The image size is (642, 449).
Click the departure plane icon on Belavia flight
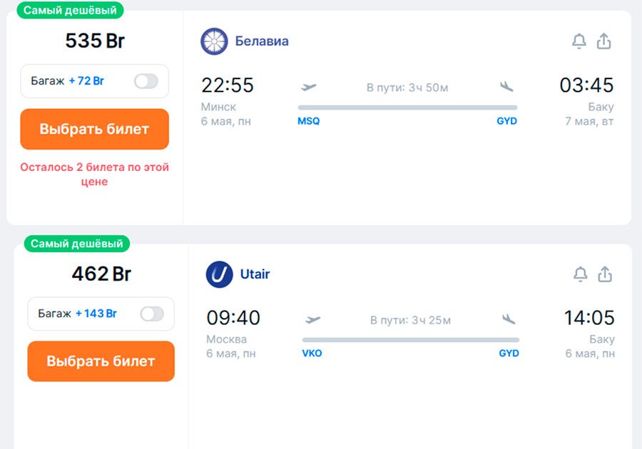(x=309, y=87)
